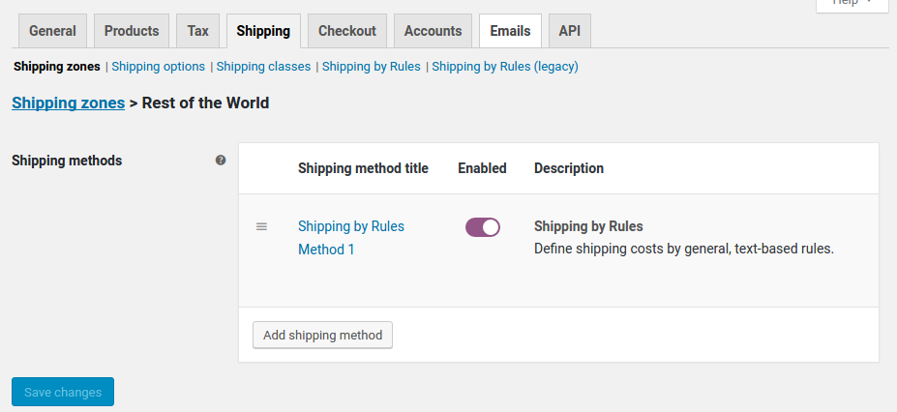This screenshot has height=412, width=897.
Task: Click the drag handle icon for Shipping by Rules
Action: 261,226
